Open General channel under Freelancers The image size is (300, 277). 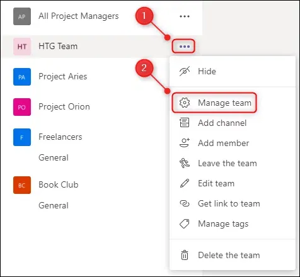click(54, 157)
